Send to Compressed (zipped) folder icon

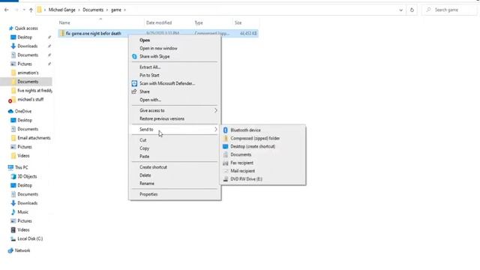coord(226,138)
